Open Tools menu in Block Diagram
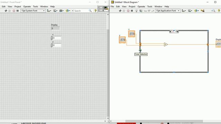221x124 pixels. click(x=150, y=7)
